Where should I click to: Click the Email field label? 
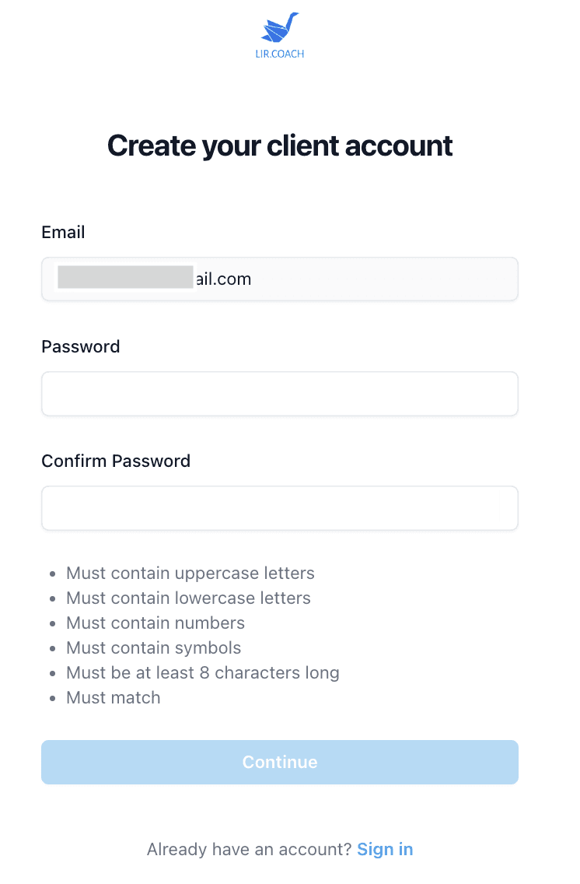coord(63,232)
